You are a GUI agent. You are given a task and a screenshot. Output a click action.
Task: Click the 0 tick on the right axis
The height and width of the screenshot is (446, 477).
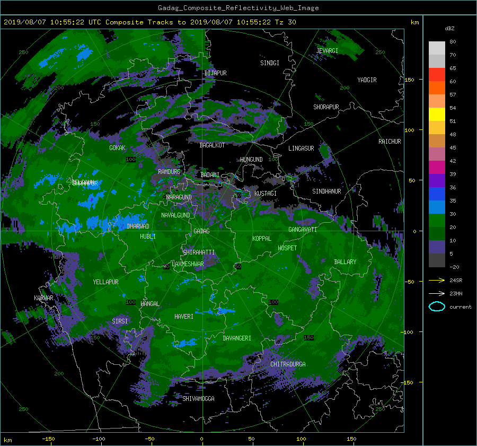click(x=414, y=231)
